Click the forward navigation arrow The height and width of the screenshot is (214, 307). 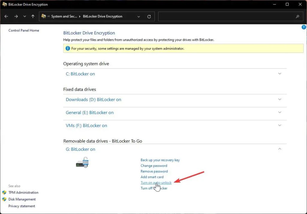pos(16,16)
